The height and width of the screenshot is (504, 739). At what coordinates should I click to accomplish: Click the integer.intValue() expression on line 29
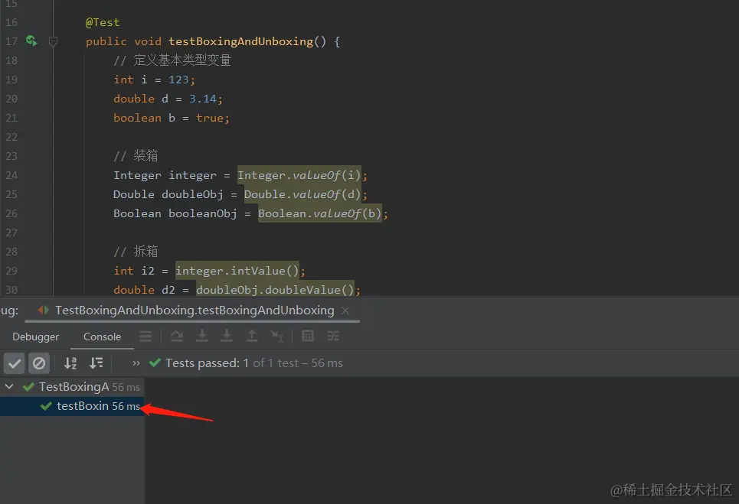(237, 271)
